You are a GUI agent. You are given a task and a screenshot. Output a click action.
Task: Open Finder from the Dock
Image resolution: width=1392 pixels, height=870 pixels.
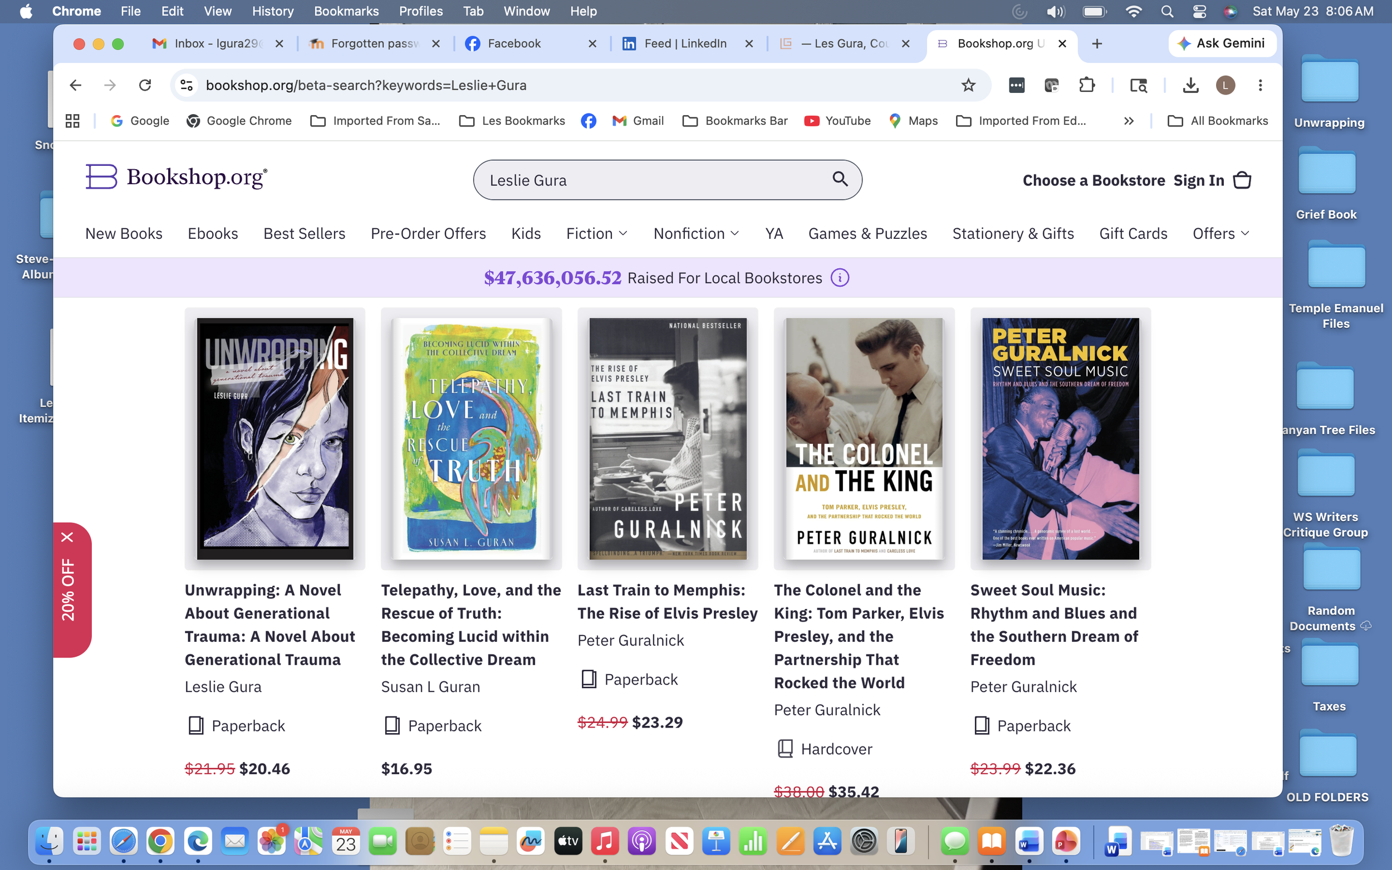tap(50, 842)
